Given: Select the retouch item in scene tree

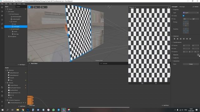Looking at the screenshot, I should (x=15, y=31).
